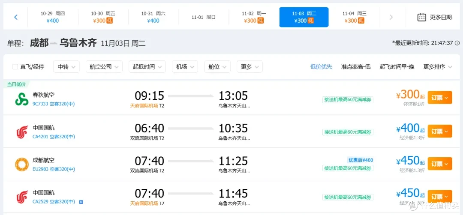Click 天府国际机场 T2 under 09:15
The height and width of the screenshot is (215, 463).
[147, 106]
